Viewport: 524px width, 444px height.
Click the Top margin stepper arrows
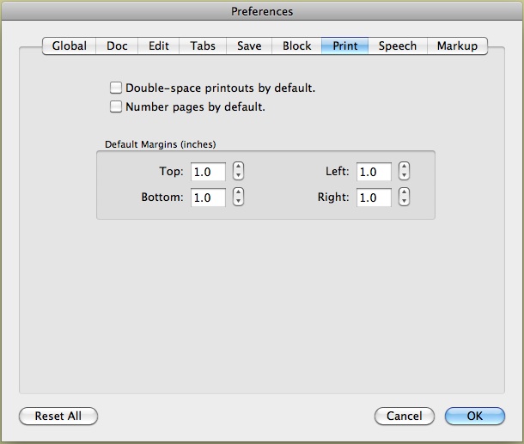pos(239,172)
